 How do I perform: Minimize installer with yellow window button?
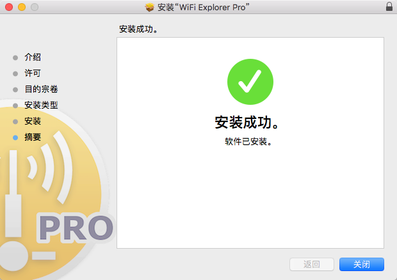pyautogui.click(x=22, y=7)
